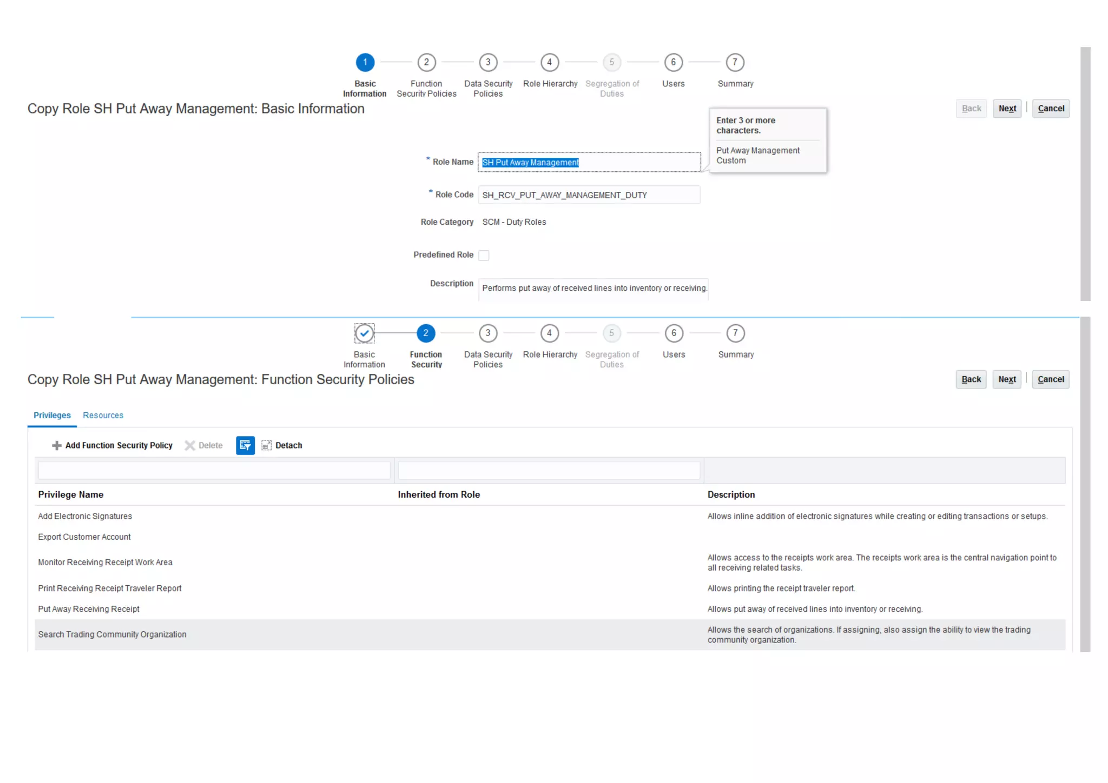Click the Role Name input field
The width and height of the screenshot is (1108, 783).
point(589,163)
